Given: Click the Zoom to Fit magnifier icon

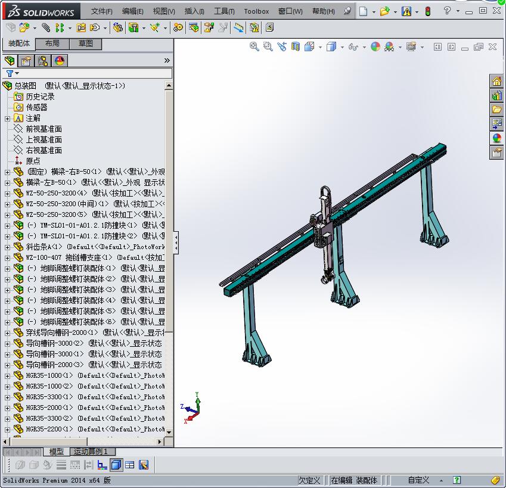Looking at the screenshot, I should point(254,46).
